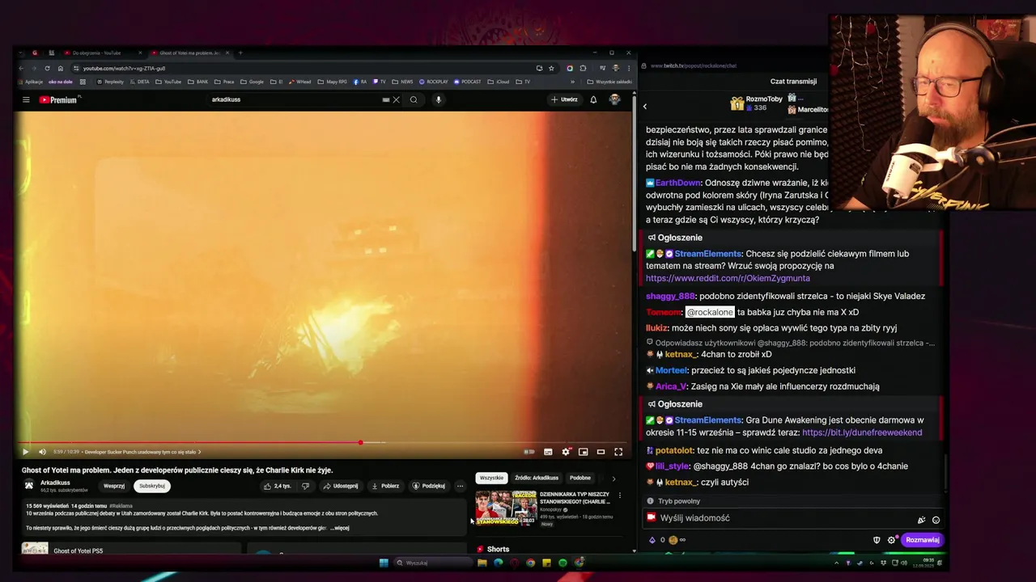
Task: Open 'Wszystkie zakładki' bookmarks folder
Action: [609, 82]
